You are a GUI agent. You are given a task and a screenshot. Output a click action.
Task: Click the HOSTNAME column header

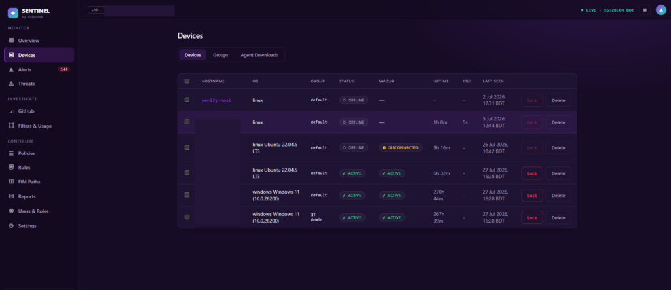tap(213, 81)
